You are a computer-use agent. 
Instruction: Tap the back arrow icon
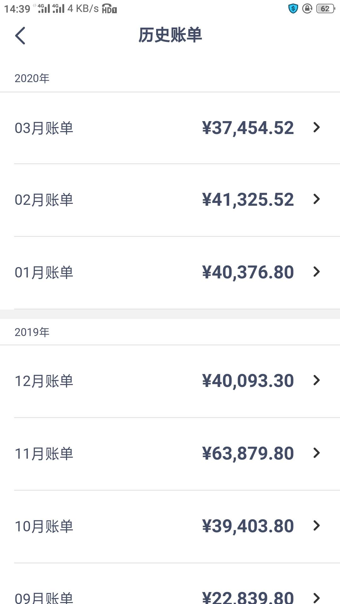click(20, 36)
